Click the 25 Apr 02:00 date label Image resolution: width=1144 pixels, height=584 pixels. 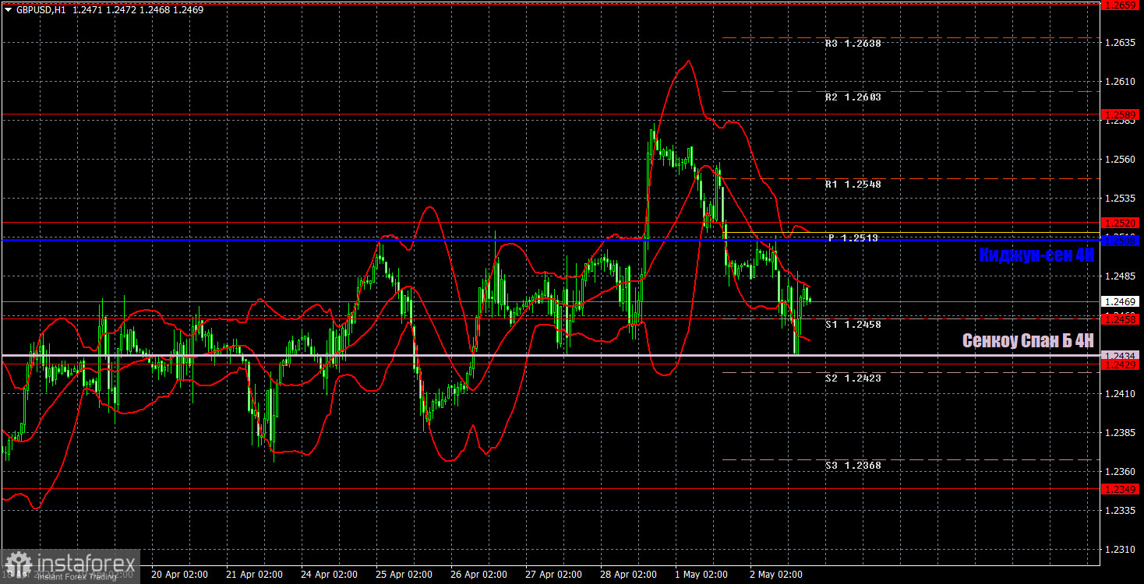(404, 575)
